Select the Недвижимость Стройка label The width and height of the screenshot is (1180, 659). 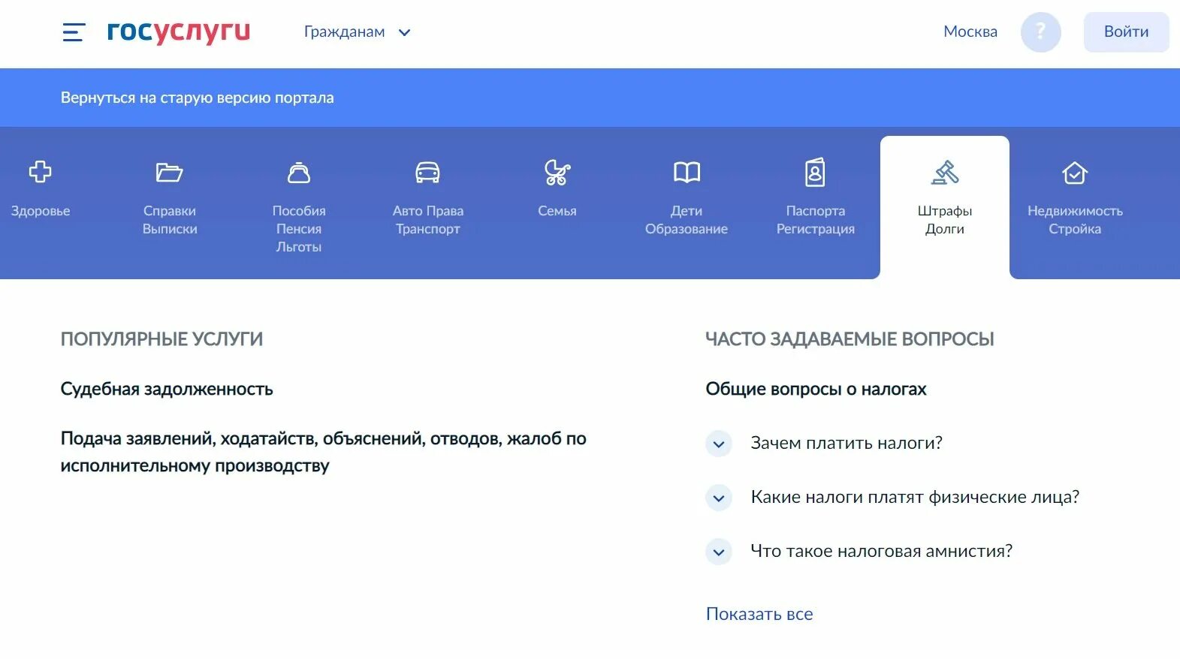1075,220
